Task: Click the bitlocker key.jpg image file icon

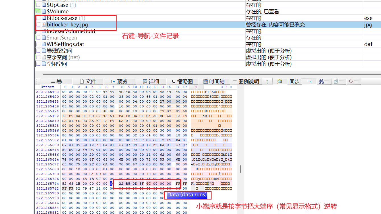Action: click(x=44, y=25)
